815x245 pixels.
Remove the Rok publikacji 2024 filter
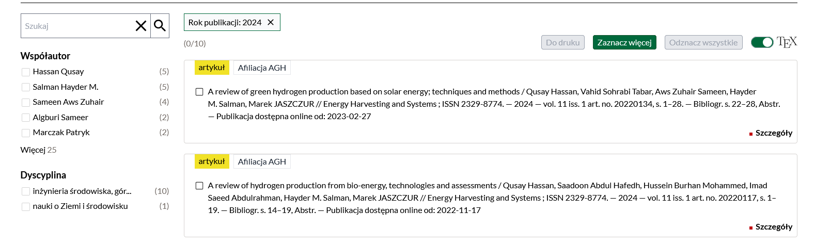click(x=271, y=22)
